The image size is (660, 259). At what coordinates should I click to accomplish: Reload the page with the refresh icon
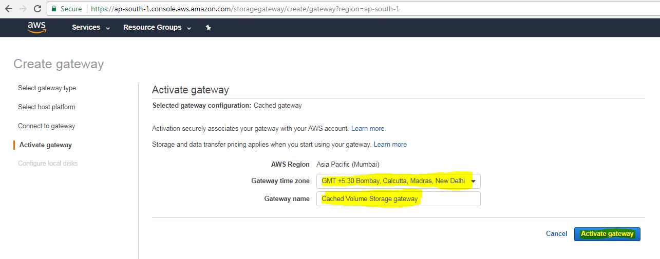37,9
